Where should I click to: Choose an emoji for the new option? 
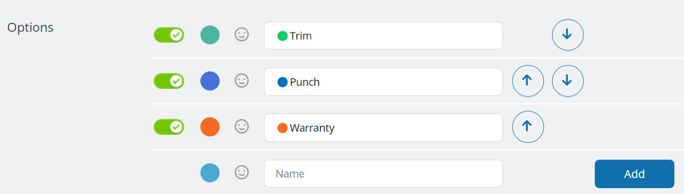[242, 172]
